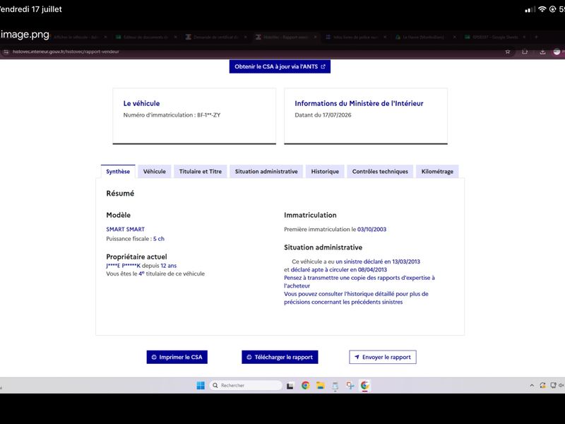Click the site info icon in address bar
Screen dimensions: 565x424
[x=6, y=52]
